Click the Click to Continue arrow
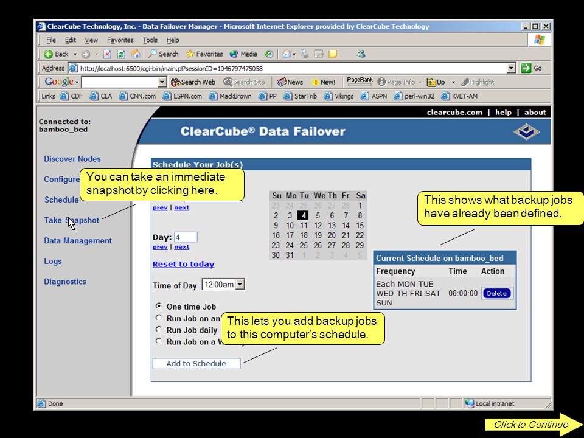584x438 pixels. pos(534,424)
